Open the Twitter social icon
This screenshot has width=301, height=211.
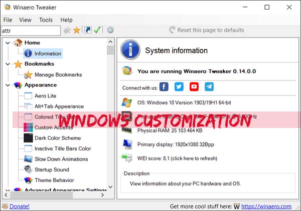coord(179,86)
